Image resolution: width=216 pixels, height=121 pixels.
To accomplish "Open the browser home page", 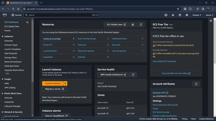I will point(18,9).
